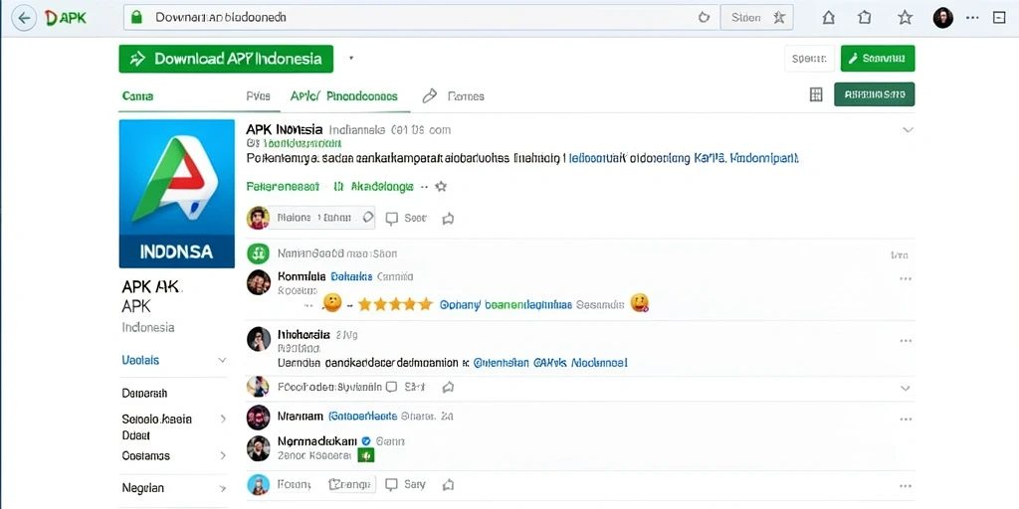Switch to the Canna tab
This screenshot has height=509, width=1019.
tap(137, 96)
